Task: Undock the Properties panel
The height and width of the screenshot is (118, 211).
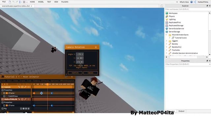Action: (207, 61)
